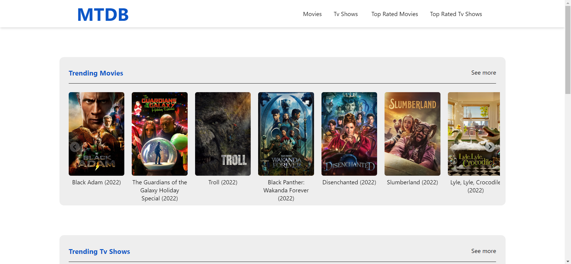The height and width of the screenshot is (264, 571).
Task: Click the next arrow on movie carousel
Action: click(x=490, y=147)
